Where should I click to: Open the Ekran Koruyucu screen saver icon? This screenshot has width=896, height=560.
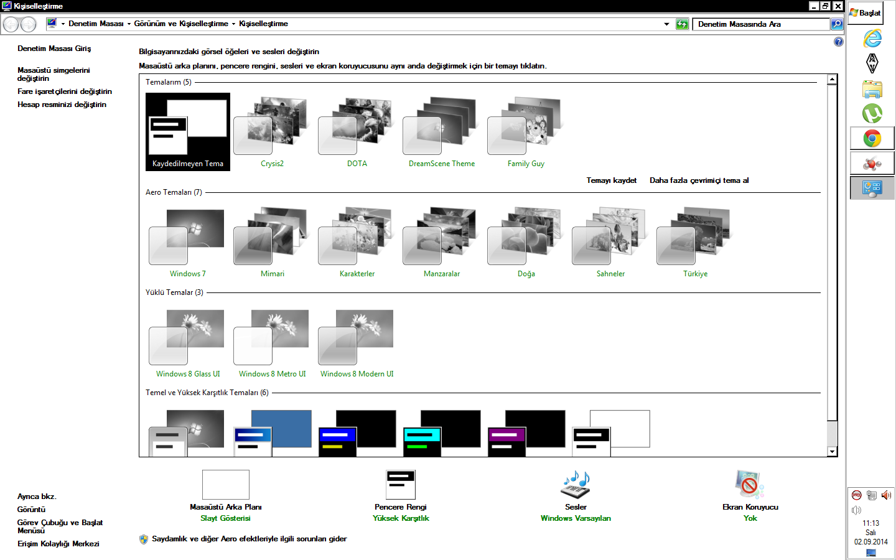[750, 485]
